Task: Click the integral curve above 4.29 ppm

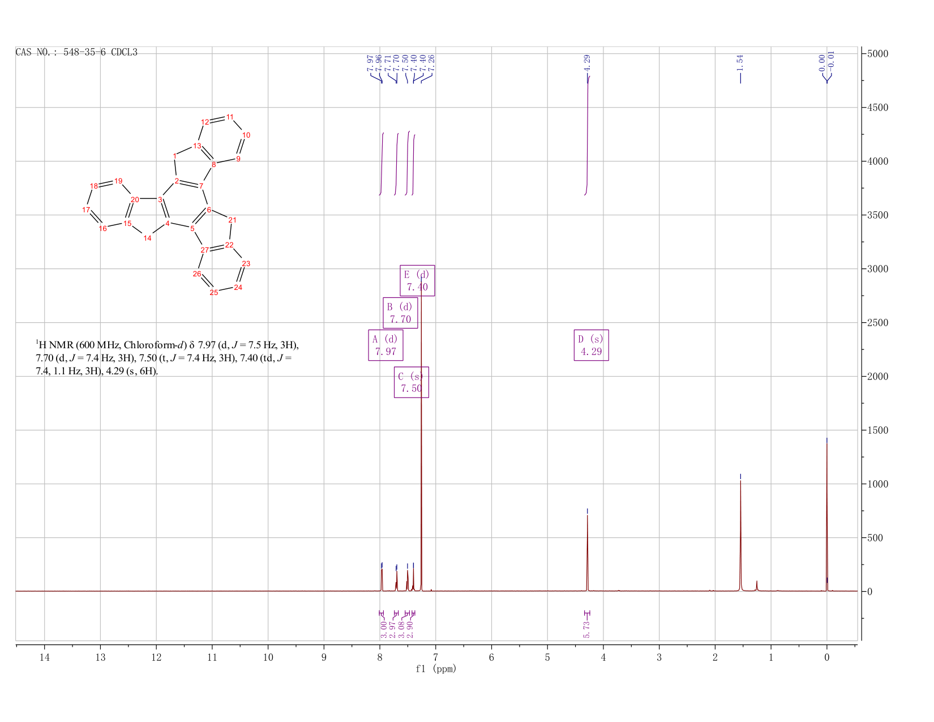Action: coord(588,135)
